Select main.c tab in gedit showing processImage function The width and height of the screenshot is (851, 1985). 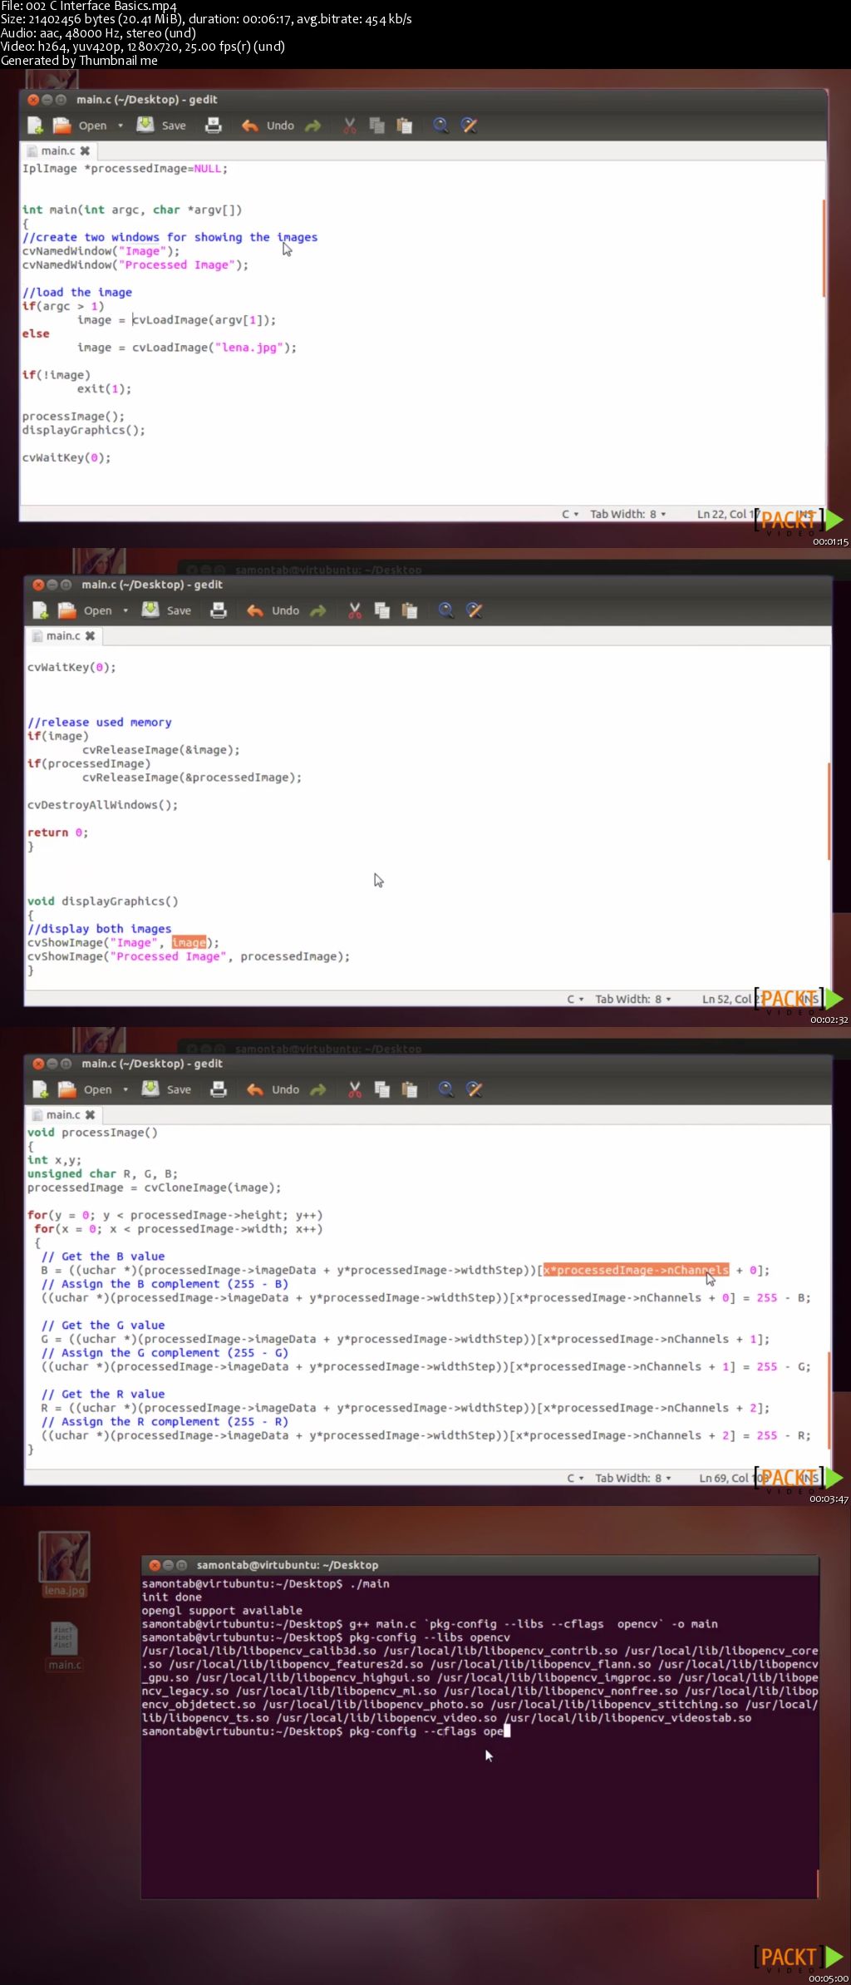63,1114
